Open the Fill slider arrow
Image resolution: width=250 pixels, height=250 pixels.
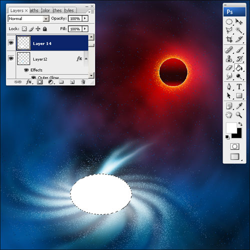click(x=85, y=28)
